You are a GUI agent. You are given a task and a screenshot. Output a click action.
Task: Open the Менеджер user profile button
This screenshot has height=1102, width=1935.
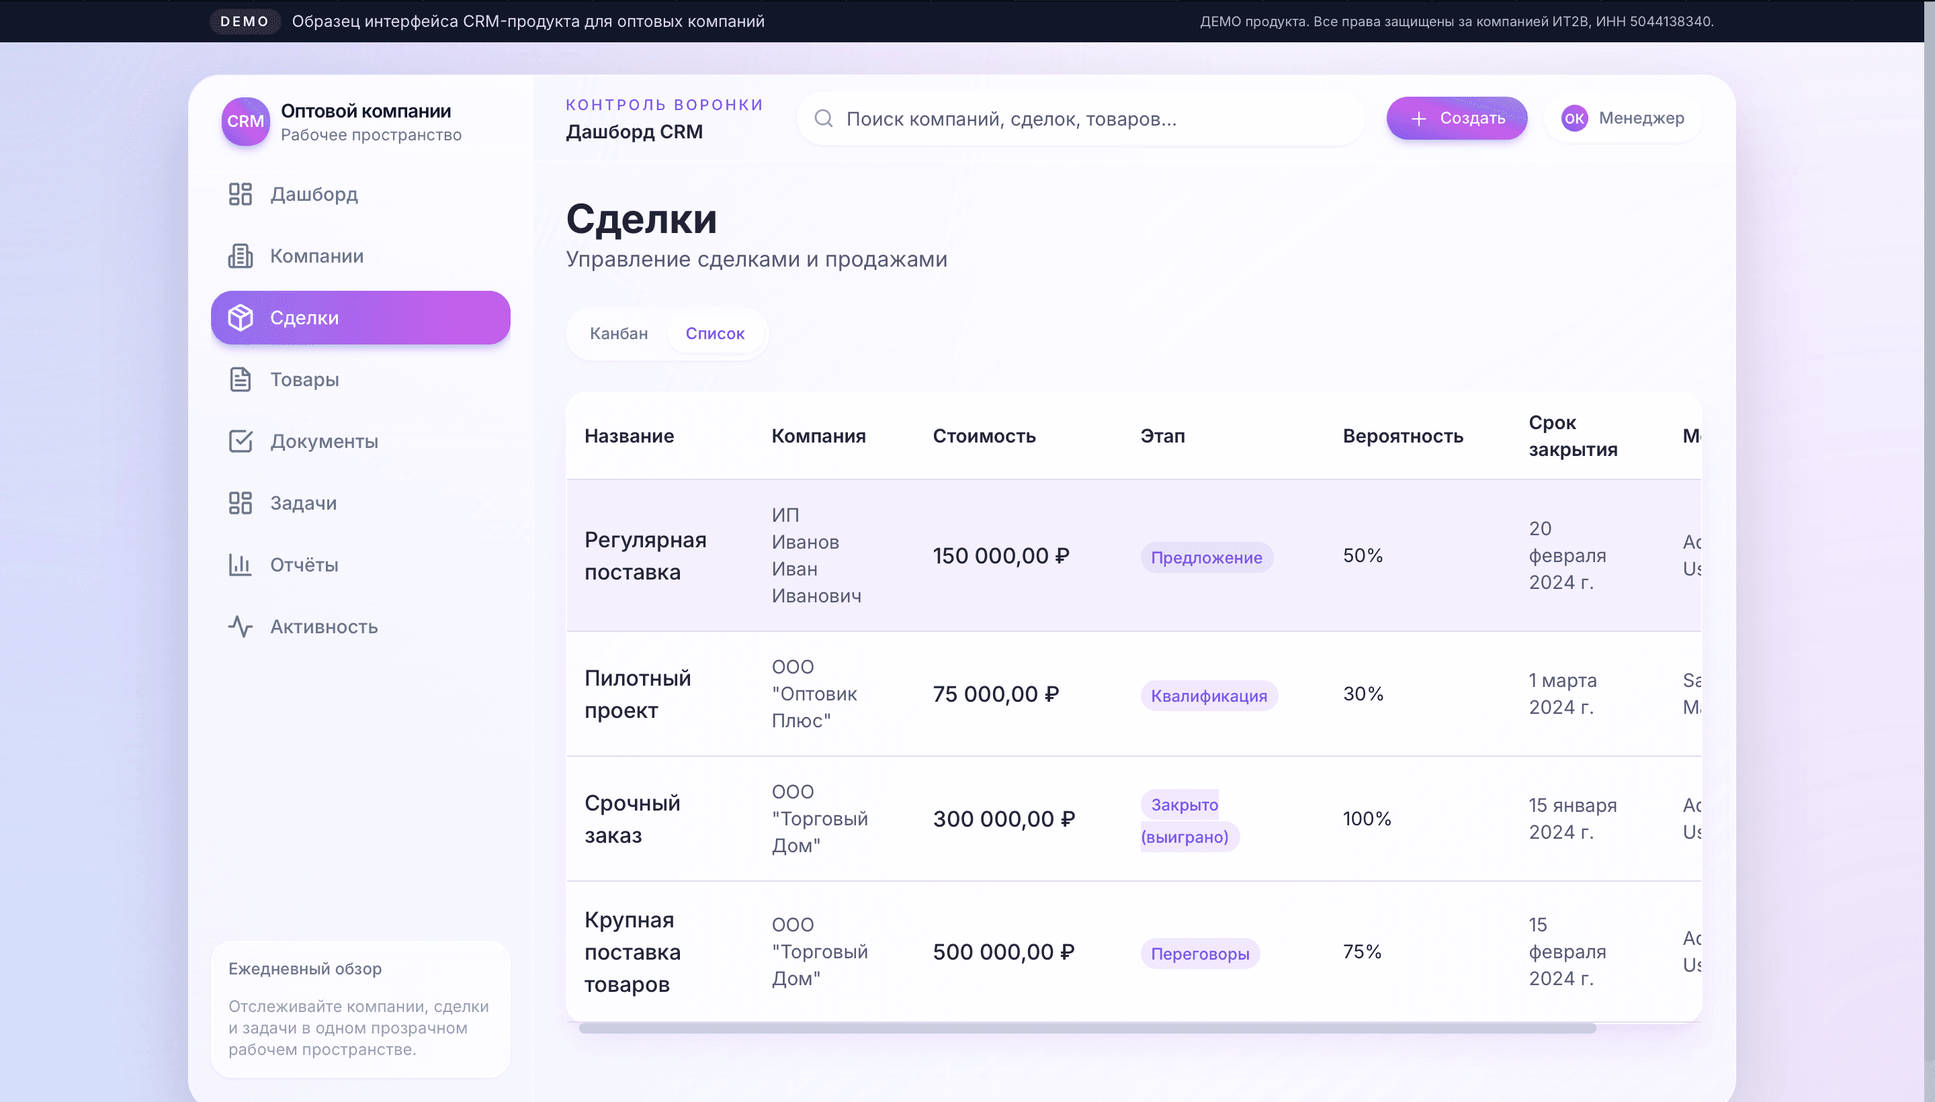tap(1623, 119)
